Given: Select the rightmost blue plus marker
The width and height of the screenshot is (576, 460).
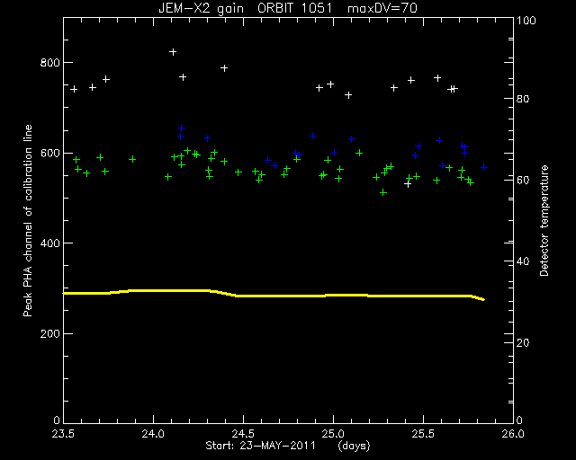Looking at the screenshot, I should 484,167.
